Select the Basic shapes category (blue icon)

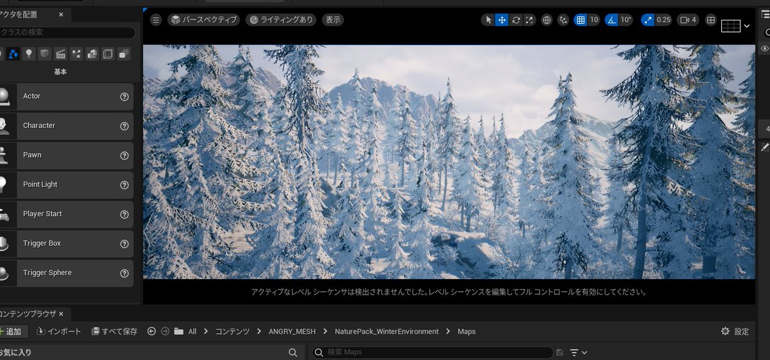13,54
